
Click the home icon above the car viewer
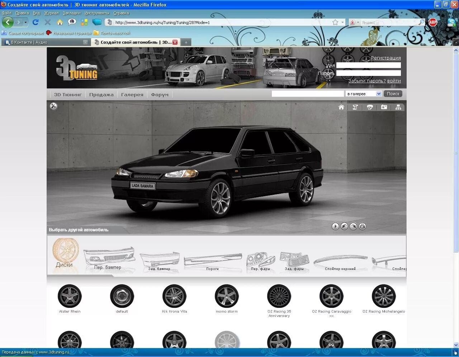pyautogui.click(x=341, y=107)
